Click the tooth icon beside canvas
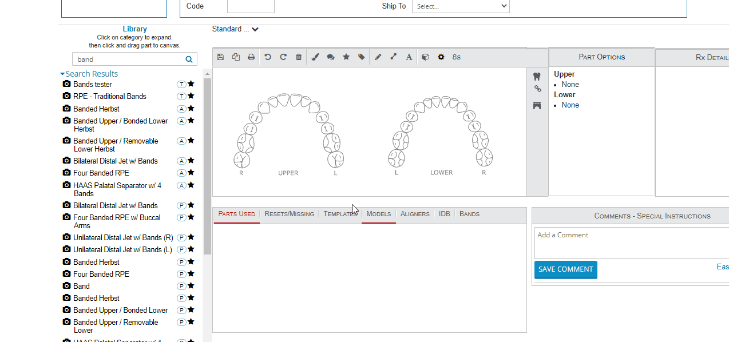This screenshot has height=342, width=729. click(537, 76)
